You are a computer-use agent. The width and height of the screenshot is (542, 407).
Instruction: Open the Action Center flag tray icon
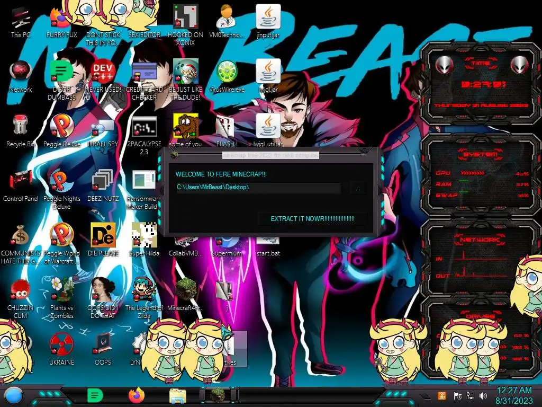click(458, 395)
